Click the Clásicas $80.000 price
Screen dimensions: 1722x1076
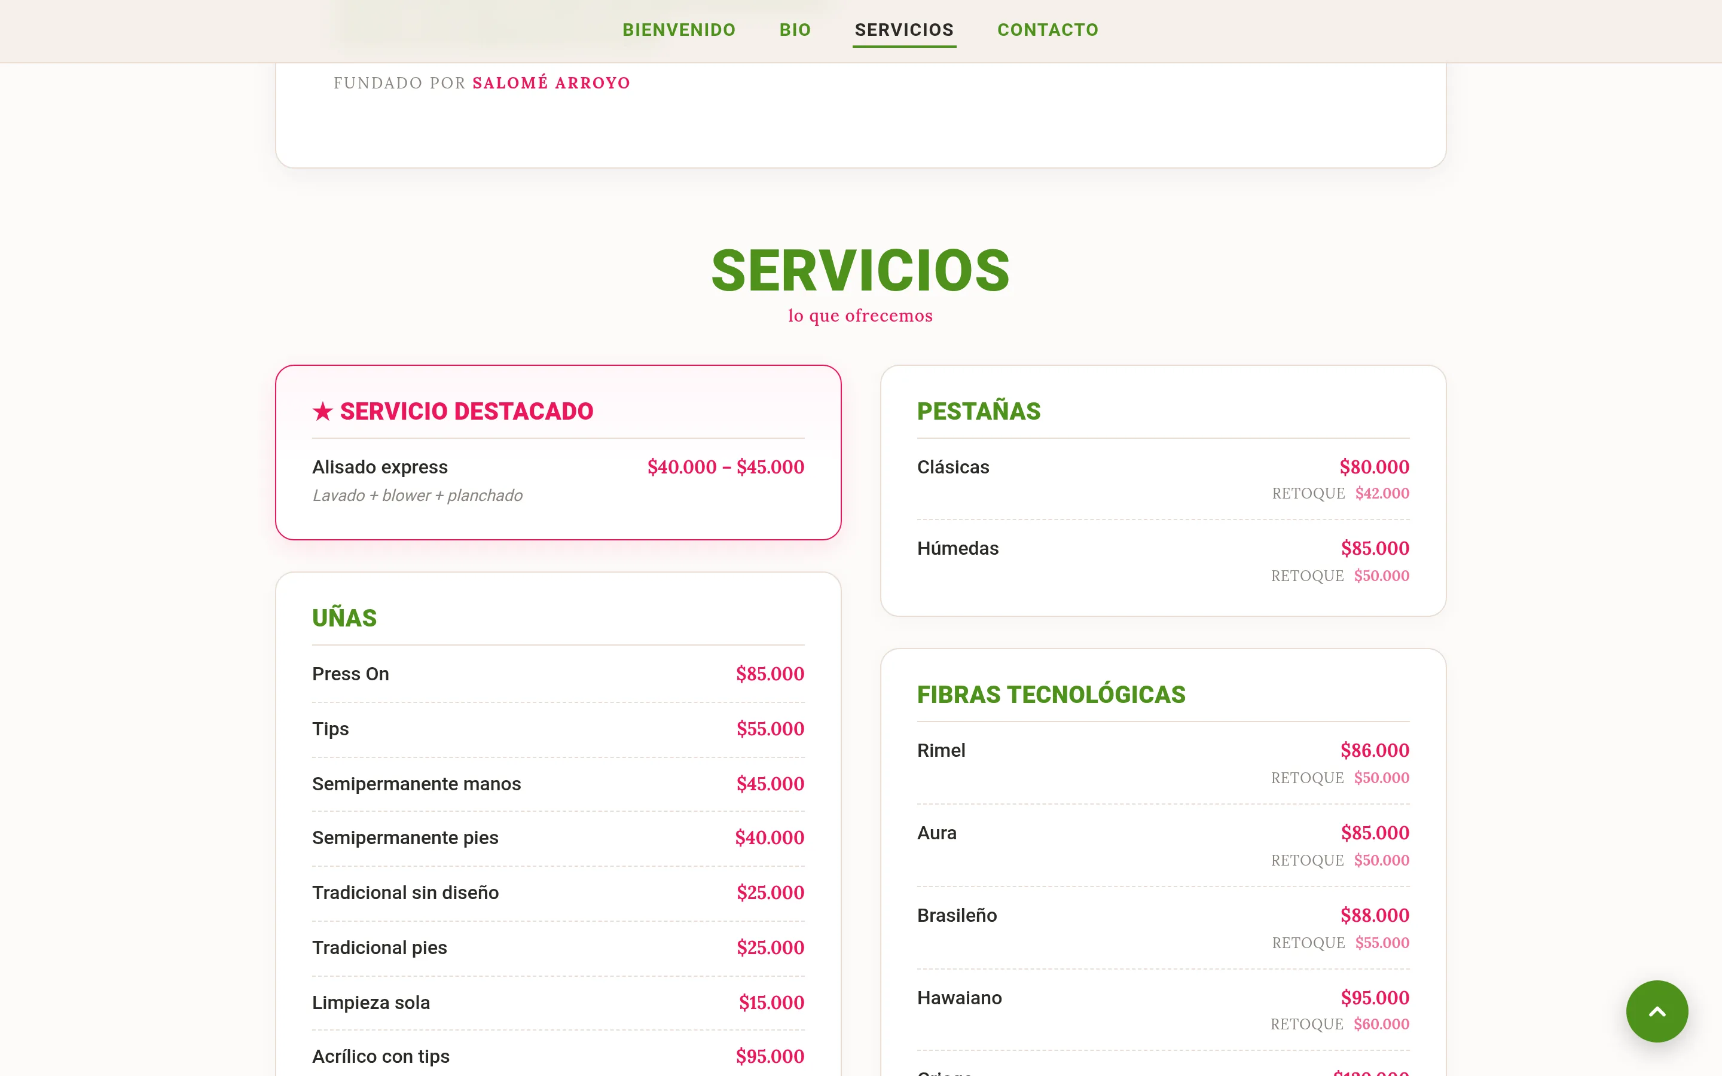(x=1374, y=467)
